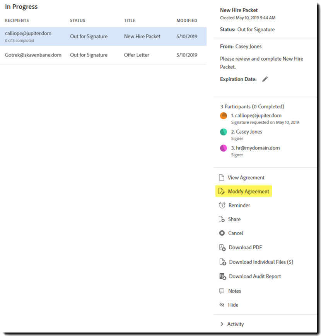The image size is (321, 336).
Task: Click the Reminder alarm clock icon
Action: pyautogui.click(x=222, y=205)
